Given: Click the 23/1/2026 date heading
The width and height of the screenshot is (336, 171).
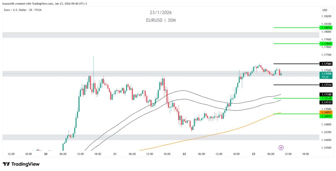Looking at the screenshot, I should (161, 12).
